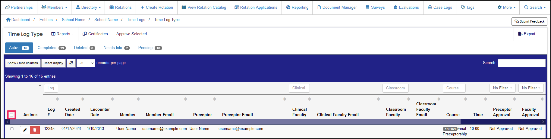Click the Time Logs breadcrumb
The image size is (551, 139).
[x=136, y=20]
